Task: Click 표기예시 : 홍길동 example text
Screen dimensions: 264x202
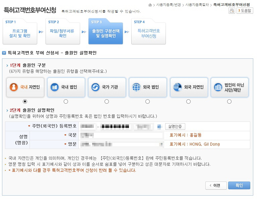Action: (186, 135)
